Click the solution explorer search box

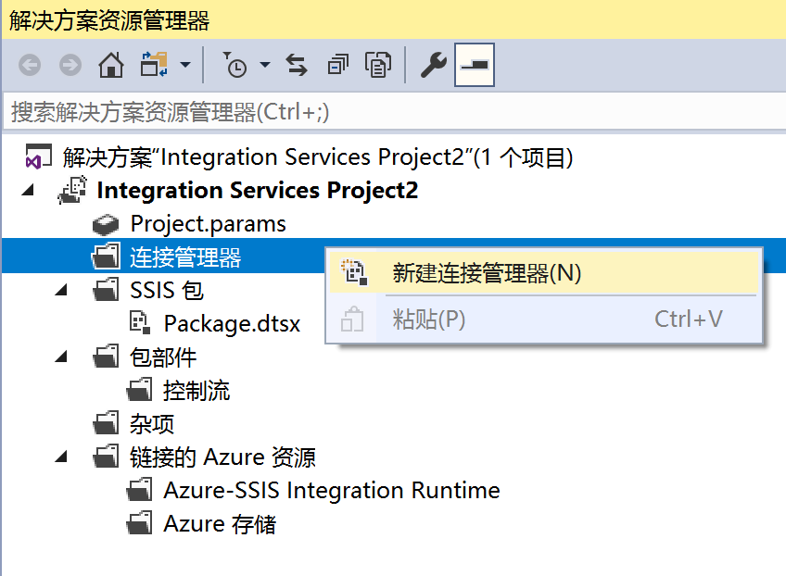pos(389,113)
